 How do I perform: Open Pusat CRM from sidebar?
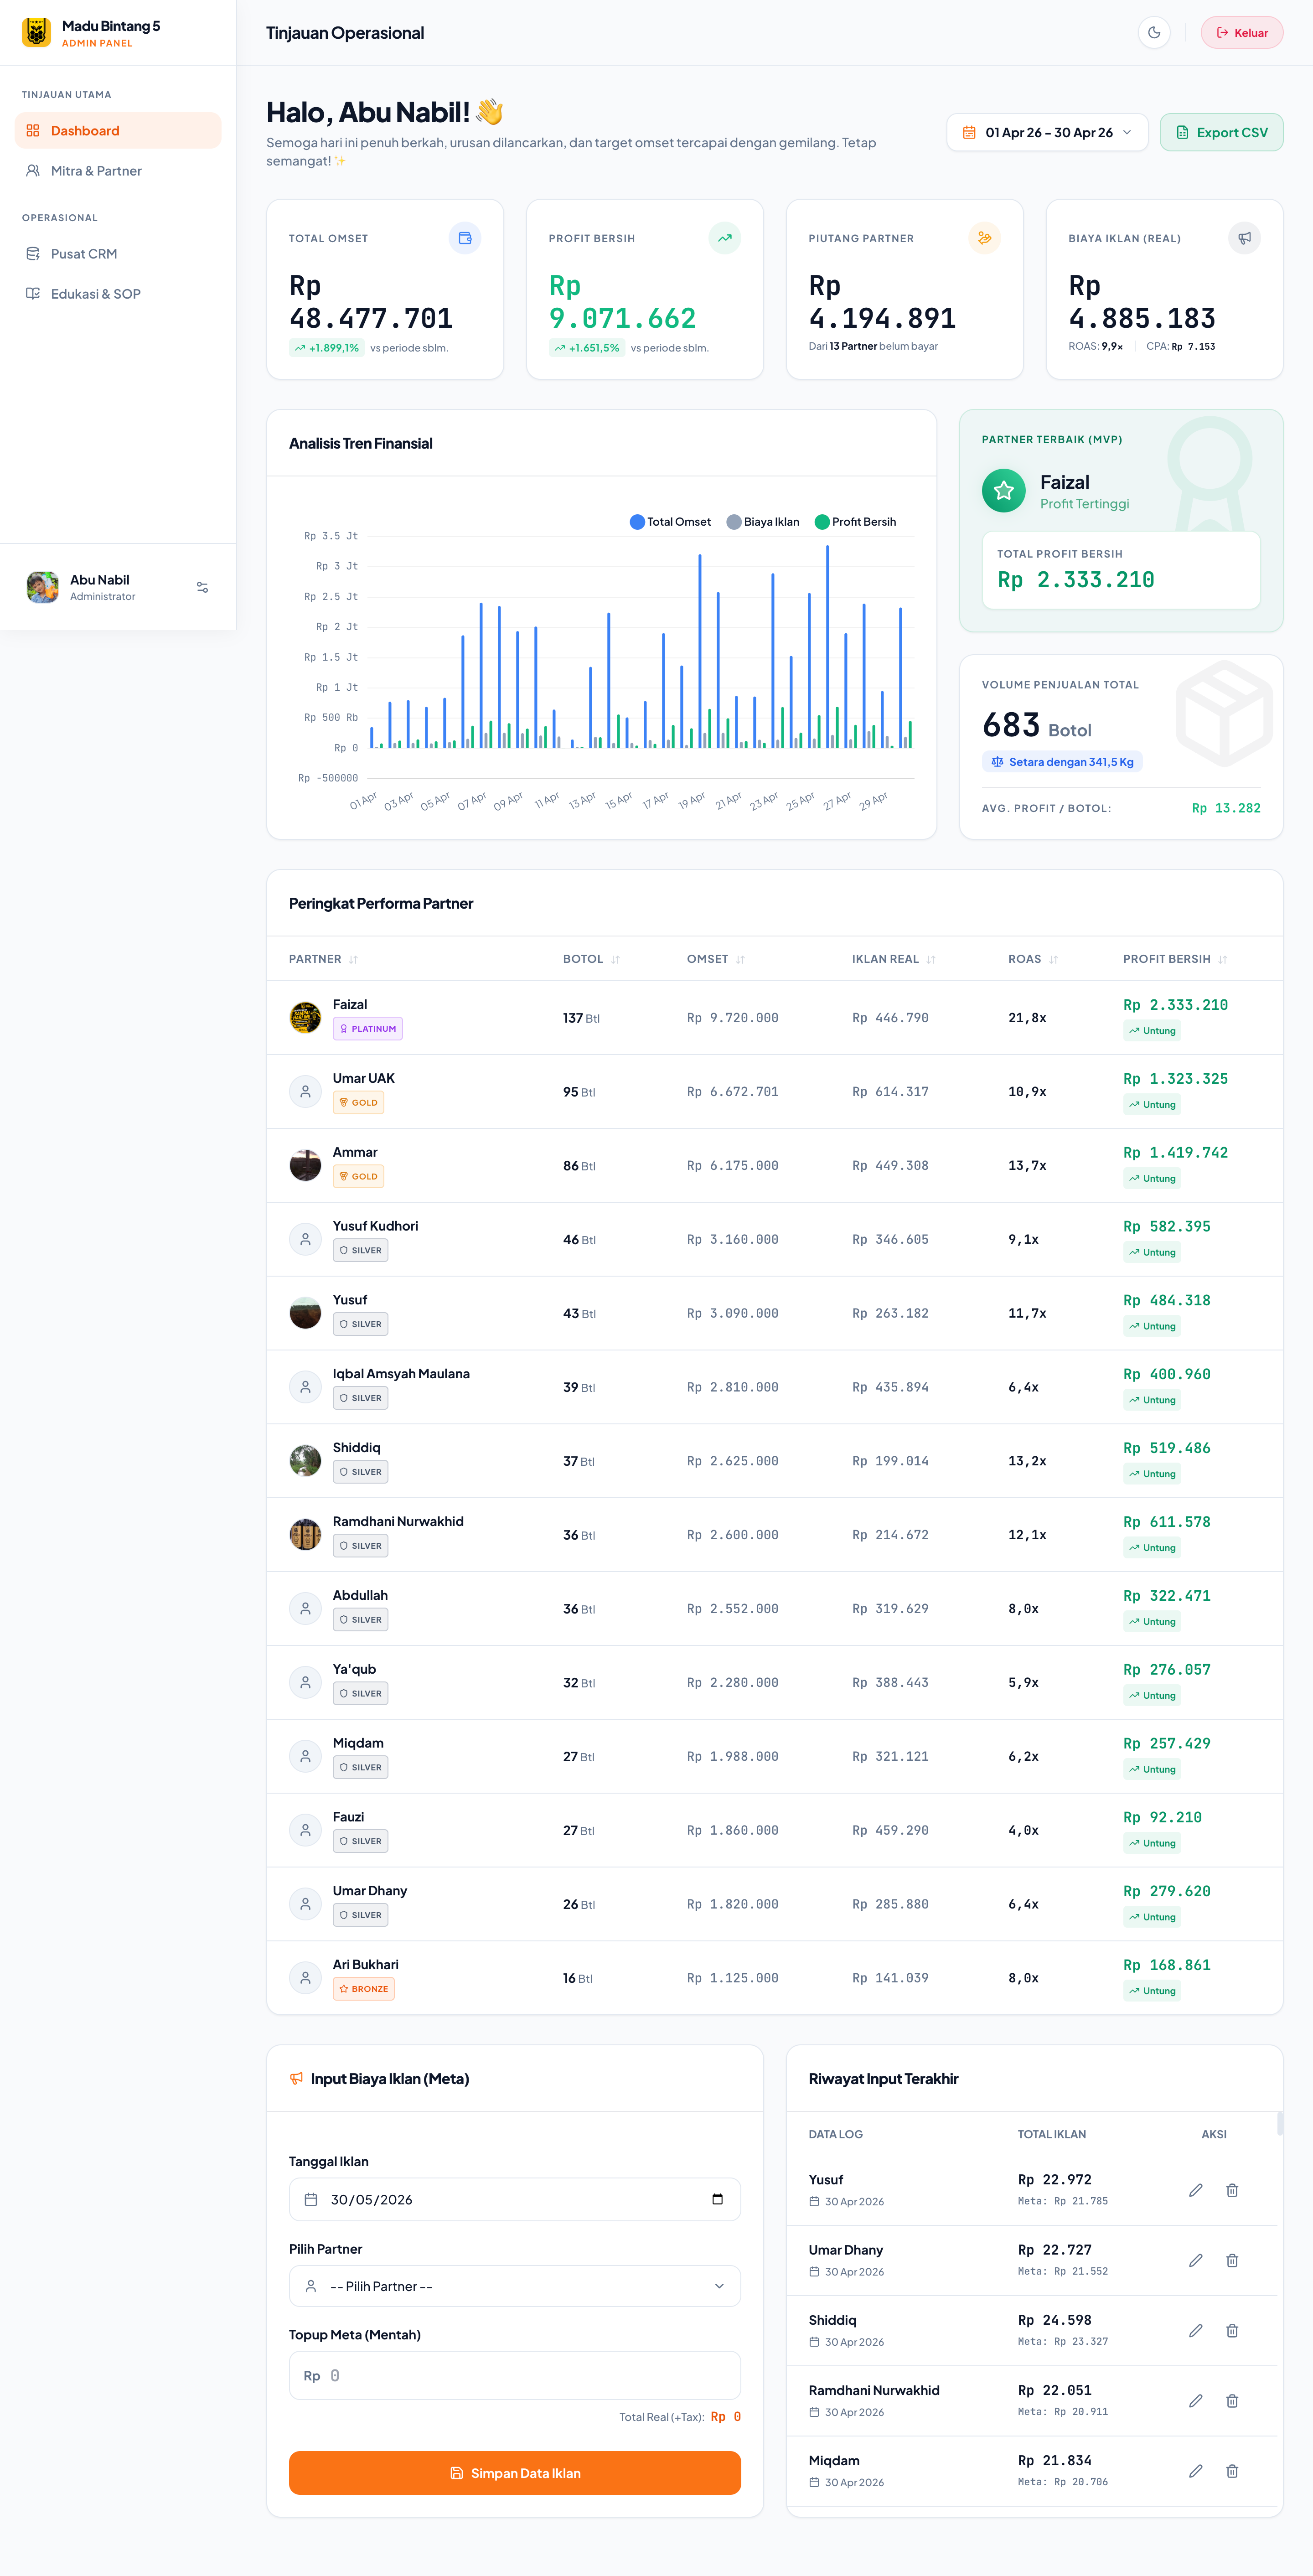tap(118, 253)
